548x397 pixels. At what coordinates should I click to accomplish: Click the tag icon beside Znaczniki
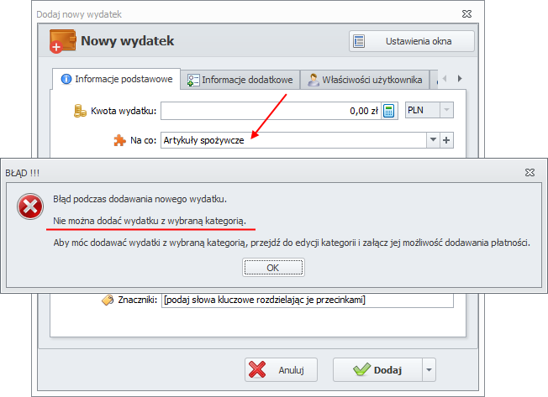click(x=107, y=300)
